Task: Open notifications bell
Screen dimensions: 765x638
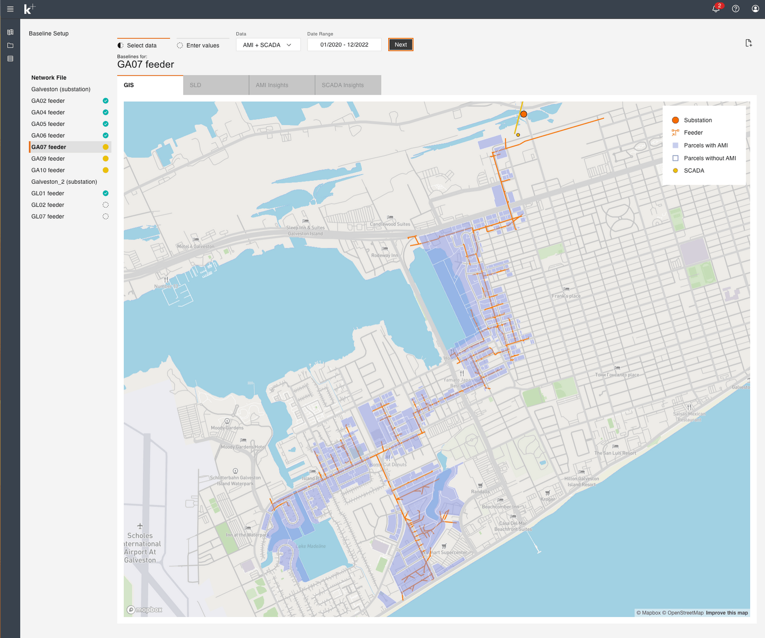Action: point(716,9)
